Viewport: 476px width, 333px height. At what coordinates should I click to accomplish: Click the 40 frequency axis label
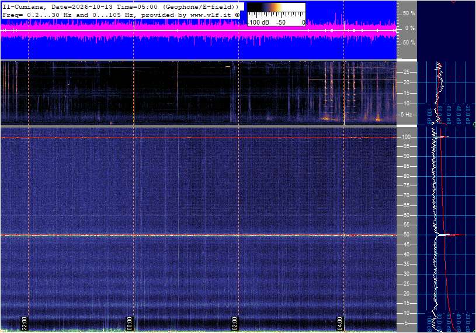coord(406,255)
